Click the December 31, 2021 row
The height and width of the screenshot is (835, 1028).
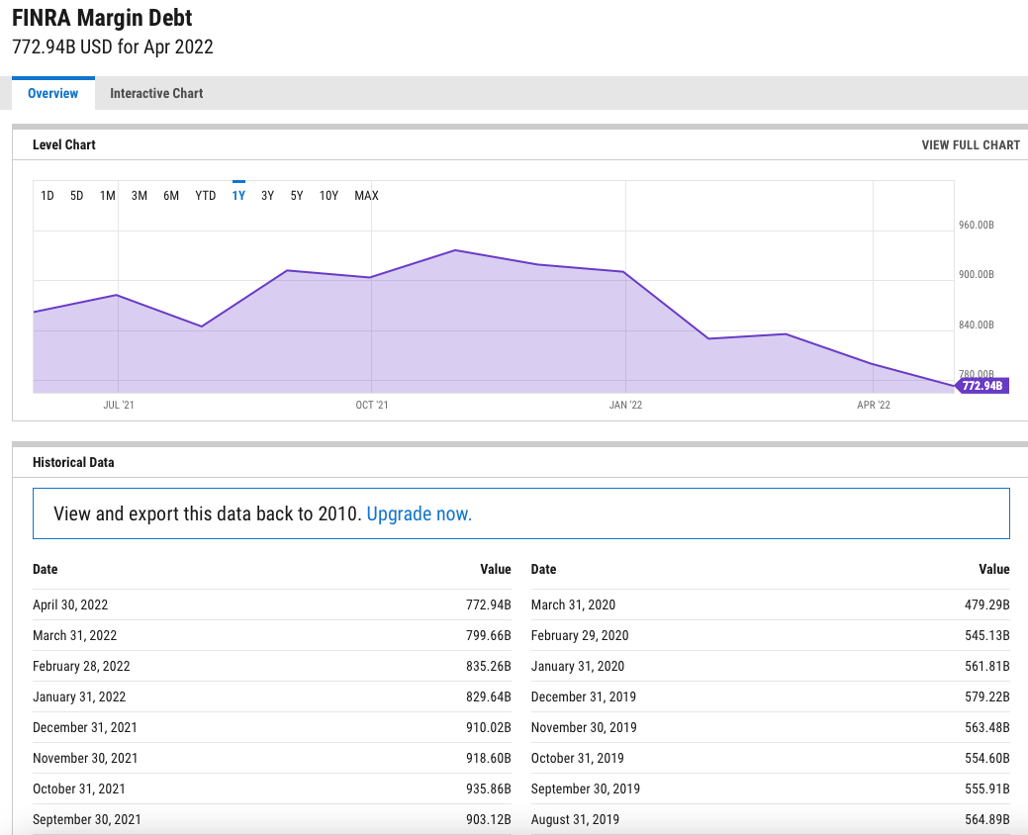point(271,727)
